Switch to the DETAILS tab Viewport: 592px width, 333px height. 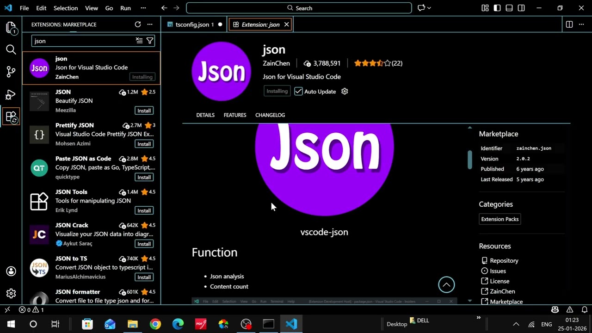coord(205,115)
